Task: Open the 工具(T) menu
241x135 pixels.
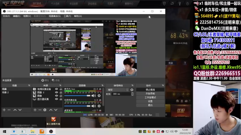Action: (67, 16)
